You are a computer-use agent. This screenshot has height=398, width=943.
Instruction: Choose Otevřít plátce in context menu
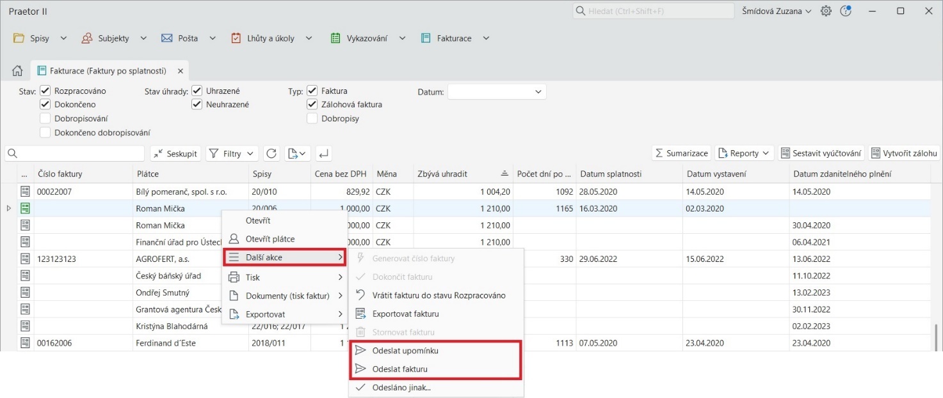[x=270, y=239]
